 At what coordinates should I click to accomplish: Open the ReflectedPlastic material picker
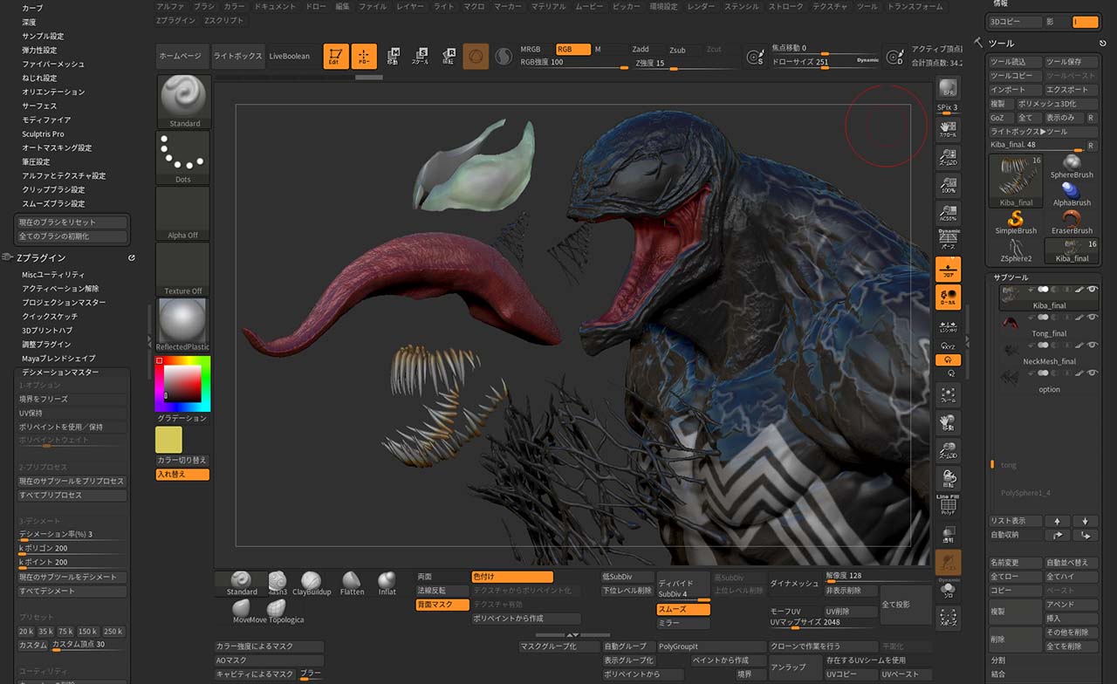(x=183, y=325)
